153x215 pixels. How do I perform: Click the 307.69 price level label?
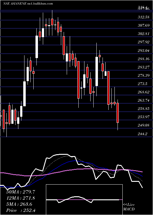coord(143,25)
